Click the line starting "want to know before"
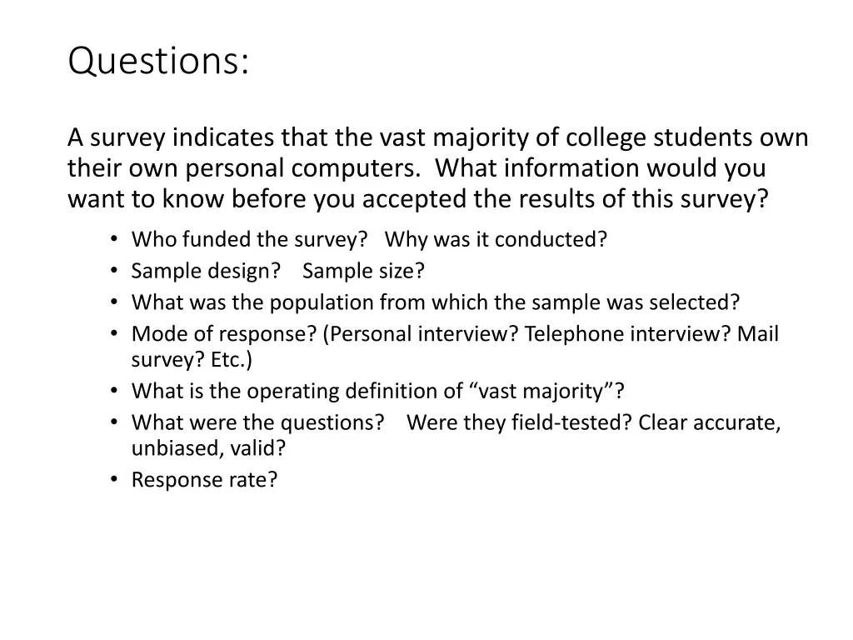 (417, 200)
